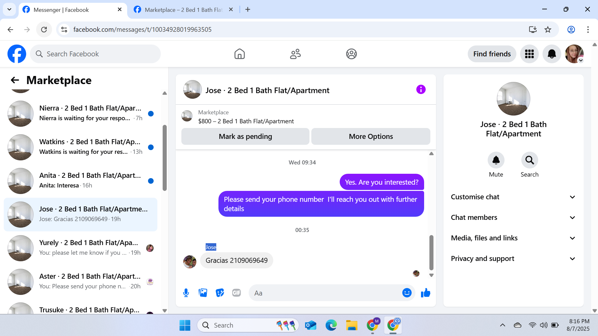The height and width of the screenshot is (336, 598).
Task: Launch Microsoft Edge from the taskbar
Action: click(331, 325)
